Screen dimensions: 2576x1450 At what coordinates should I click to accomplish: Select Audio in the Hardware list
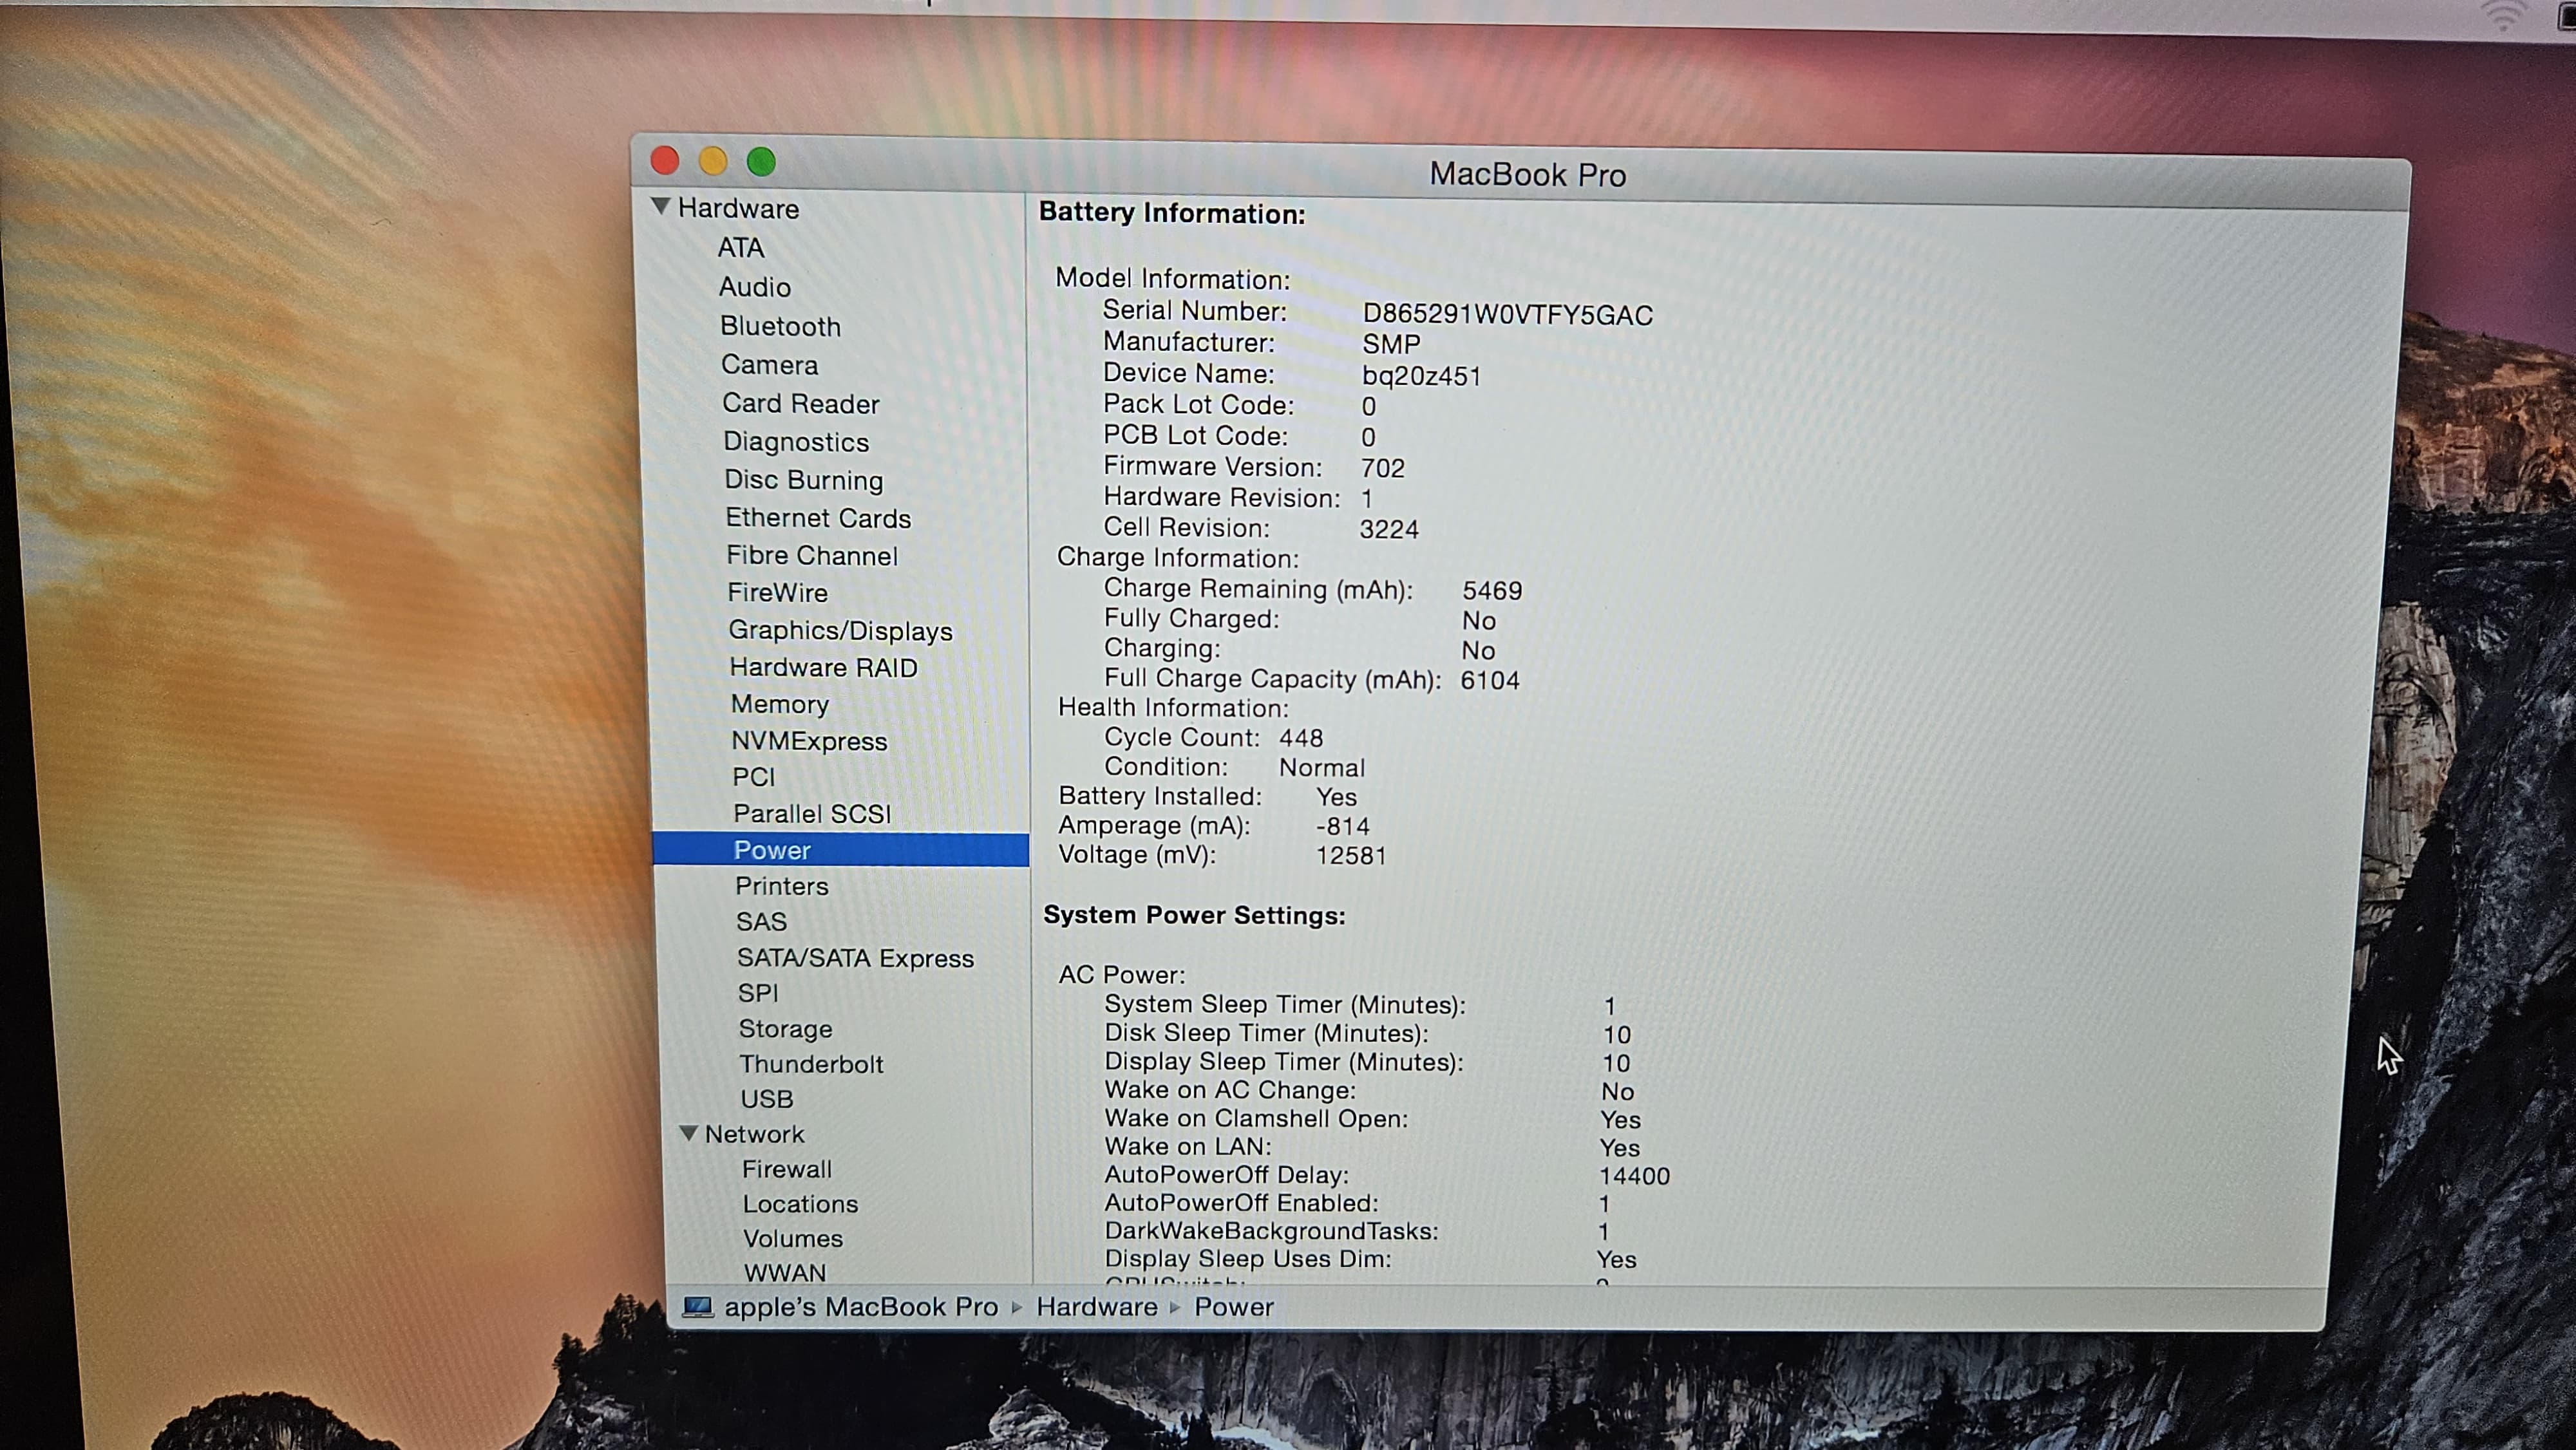tap(755, 287)
